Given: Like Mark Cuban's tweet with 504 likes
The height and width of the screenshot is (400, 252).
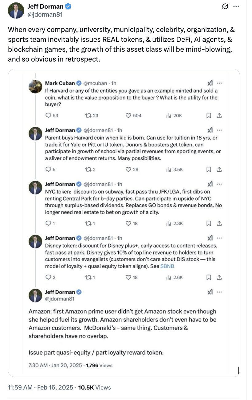Looking at the screenshot, I should coord(129,115).
